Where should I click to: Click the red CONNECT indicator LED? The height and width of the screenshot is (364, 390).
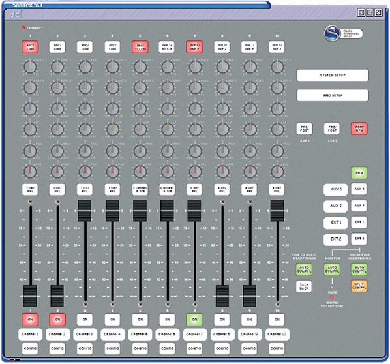coord(23,27)
